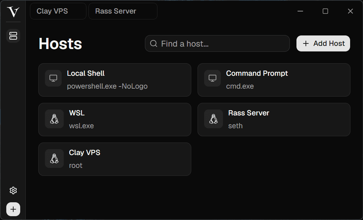Click the Add Host button
This screenshot has height=220, width=363.
click(x=323, y=43)
